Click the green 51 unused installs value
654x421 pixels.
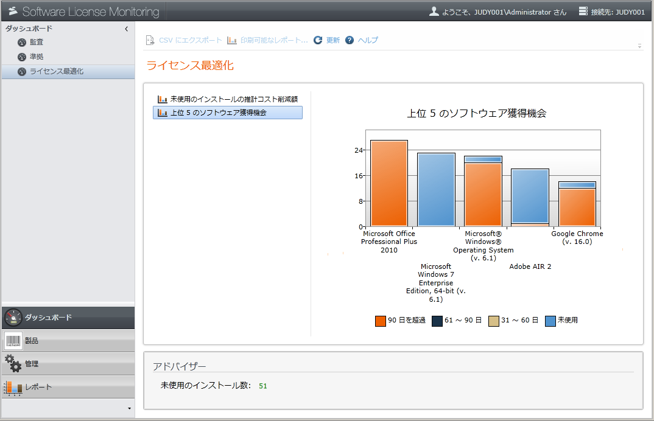263,386
